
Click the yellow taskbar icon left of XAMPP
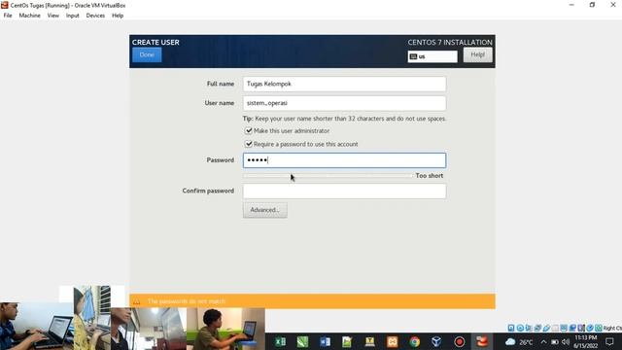pos(369,341)
